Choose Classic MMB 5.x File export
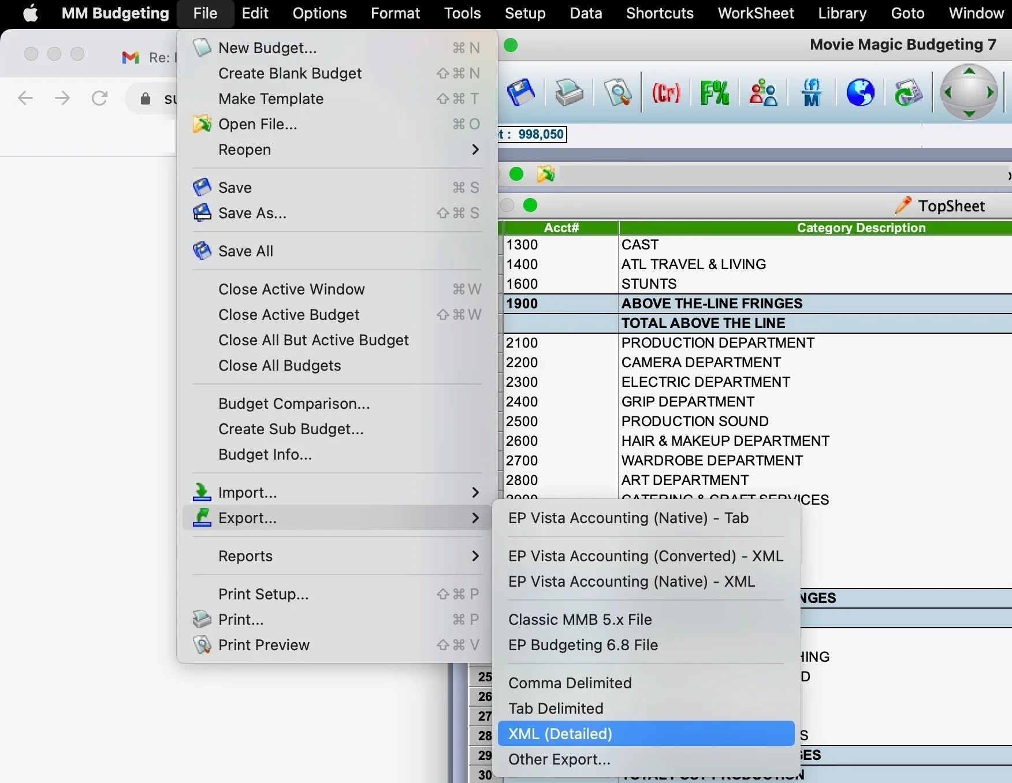 (x=646, y=620)
